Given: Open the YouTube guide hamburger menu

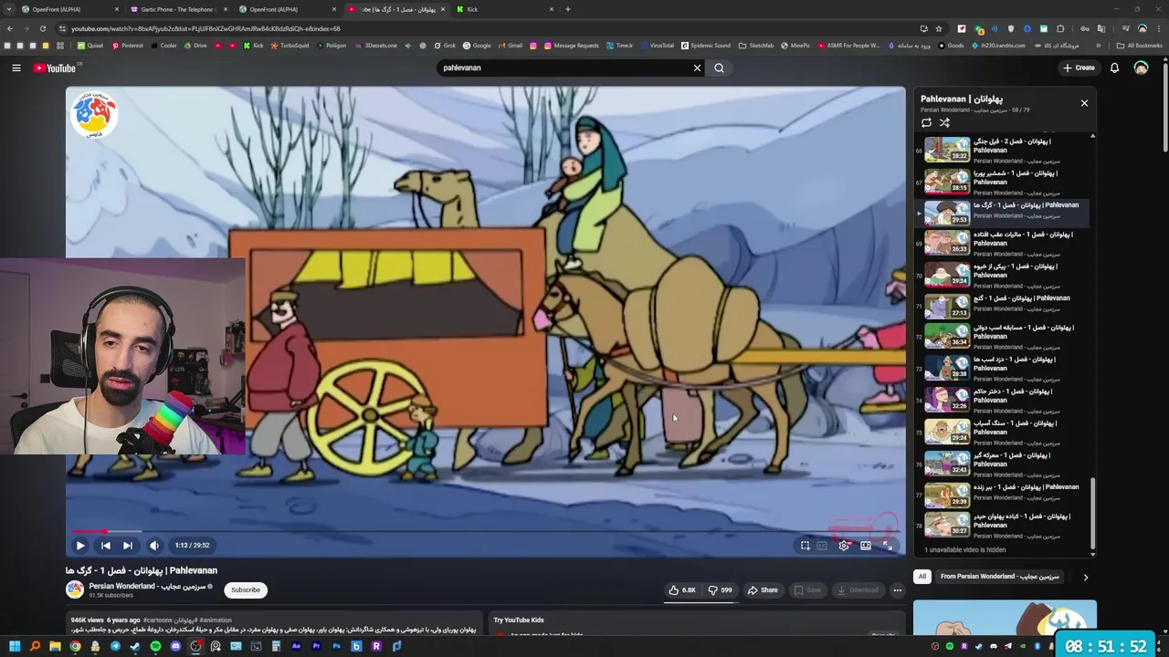Looking at the screenshot, I should (x=16, y=68).
